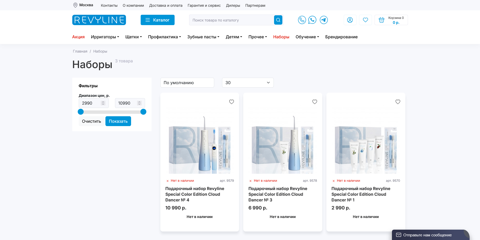Viewport: 480px width, 240px height.
Task: Click the phone call icon
Action: pos(302,20)
